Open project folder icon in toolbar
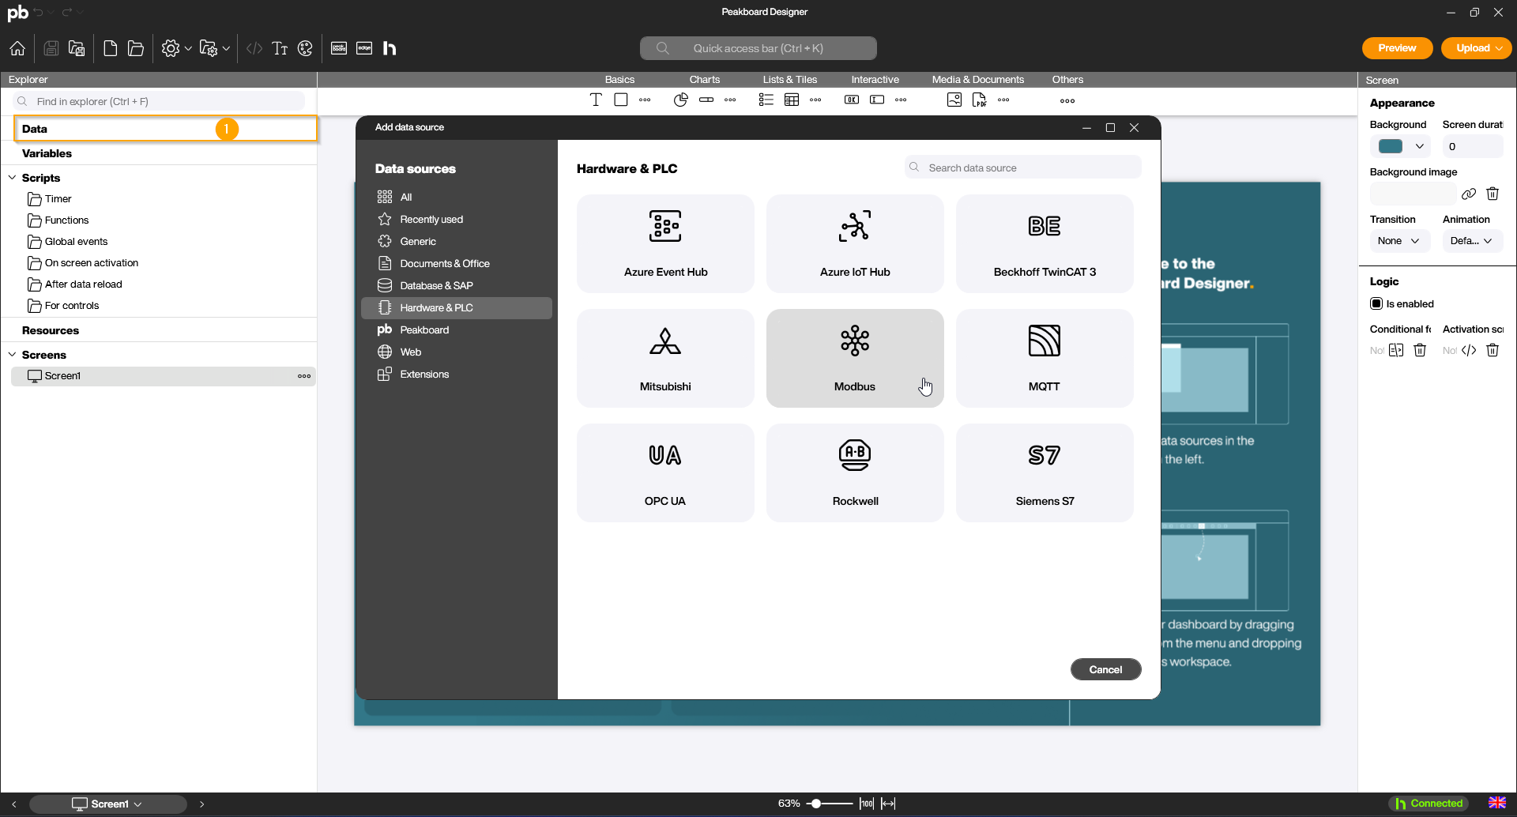Image resolution: width=1517 pixels, height=817 pixels. 136,48
